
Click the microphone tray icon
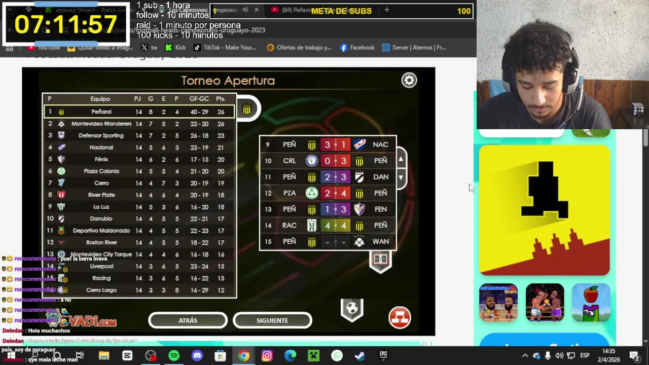click(x=548, y=356)
